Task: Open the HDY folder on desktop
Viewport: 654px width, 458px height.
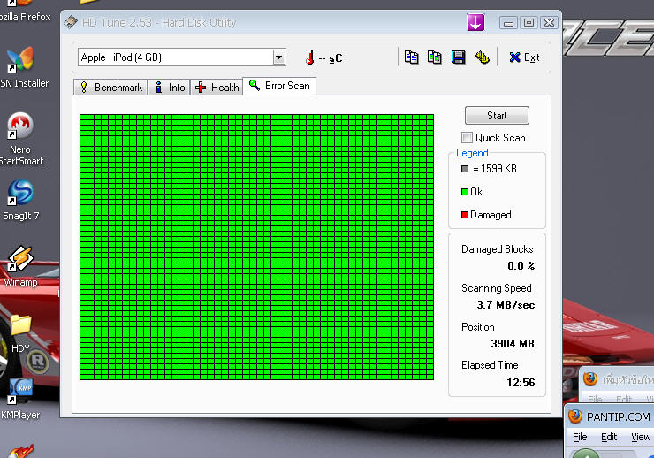Action: pyautogui.click(x=20, y=325)
